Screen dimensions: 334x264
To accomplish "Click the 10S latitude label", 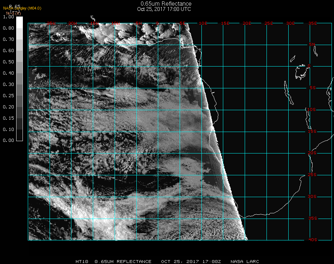I will click(311, 109).
